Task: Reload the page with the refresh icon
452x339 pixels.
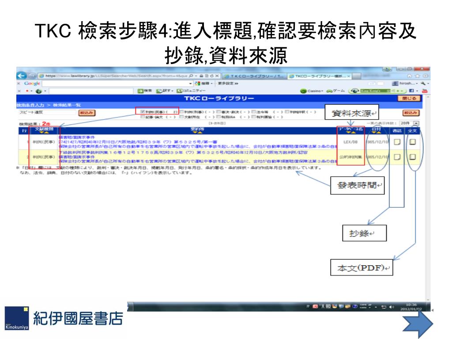Action: [x=211, y=76]
